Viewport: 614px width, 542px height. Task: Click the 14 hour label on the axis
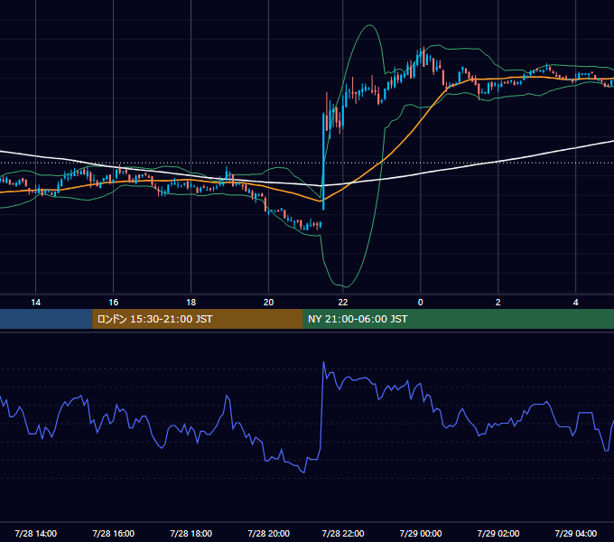click(35, 303)
